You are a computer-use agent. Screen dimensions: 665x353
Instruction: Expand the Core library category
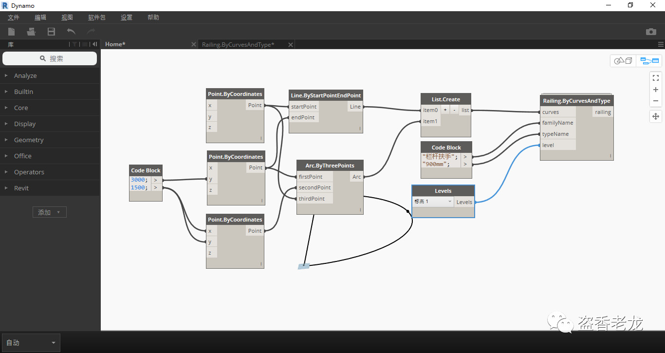[x=50, y=108]
